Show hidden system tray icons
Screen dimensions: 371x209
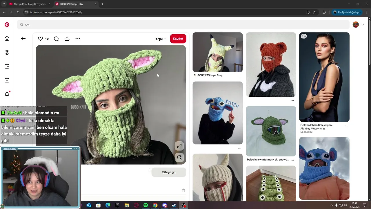332,205
